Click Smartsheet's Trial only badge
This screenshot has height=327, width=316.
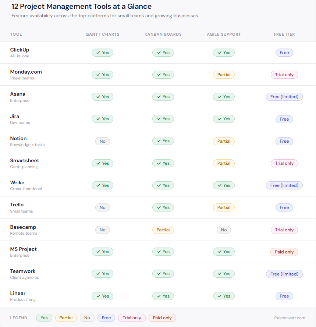pos(284,163)
